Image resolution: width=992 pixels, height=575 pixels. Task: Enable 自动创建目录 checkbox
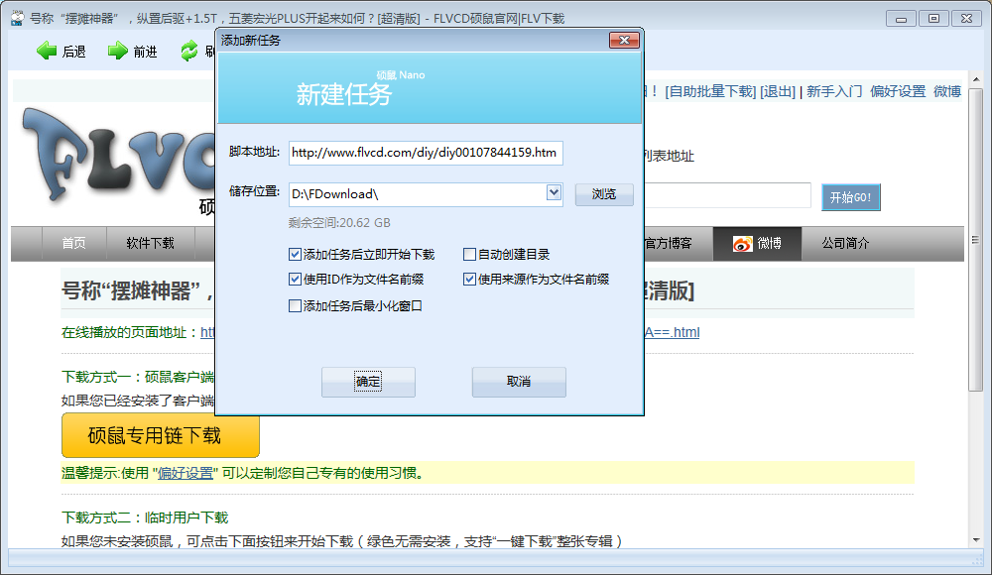click(469, 255)
